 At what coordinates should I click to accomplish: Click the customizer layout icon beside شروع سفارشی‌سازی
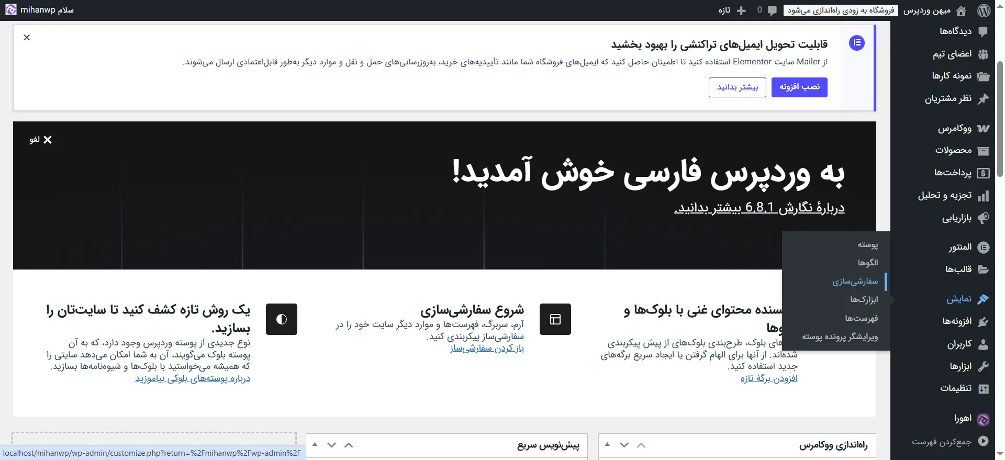pos(555,319)
